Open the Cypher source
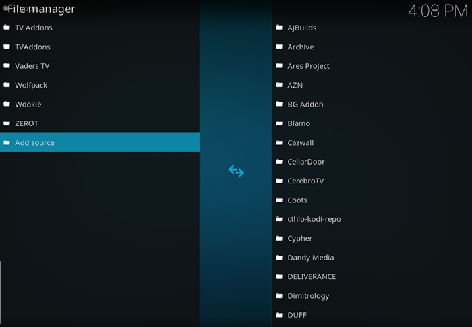 [x=372, y=238]
